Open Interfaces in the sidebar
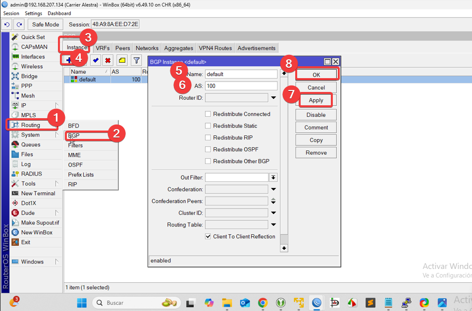 [x=33, y=57]
